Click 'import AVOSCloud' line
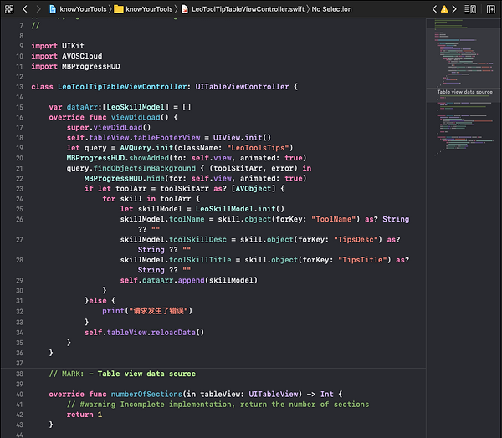Image resolution: width=502 pixels, height=438 pixels. pos(67,56)
